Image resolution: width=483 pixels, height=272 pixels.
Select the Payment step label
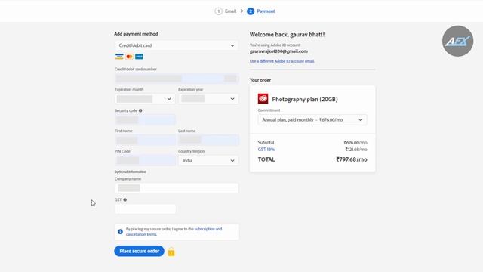point(266,11)
